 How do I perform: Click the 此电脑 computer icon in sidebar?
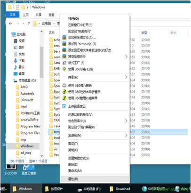pyautogui.click(x=14, y=34)
